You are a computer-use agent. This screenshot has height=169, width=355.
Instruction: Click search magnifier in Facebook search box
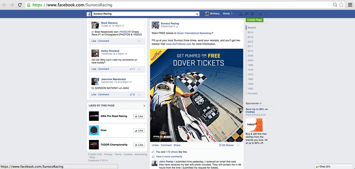197,14
